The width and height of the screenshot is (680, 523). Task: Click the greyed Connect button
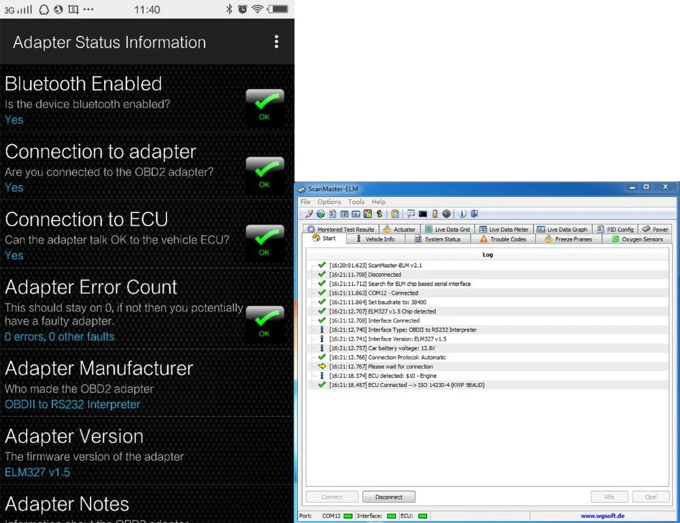pos(333,497)
